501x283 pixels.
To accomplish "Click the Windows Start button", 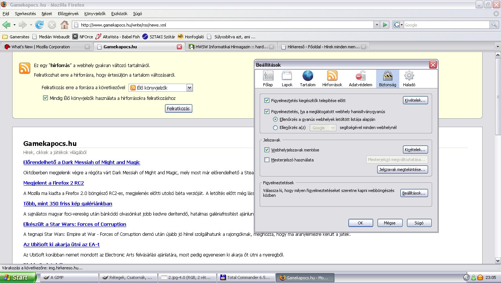I will pos(18,277).
